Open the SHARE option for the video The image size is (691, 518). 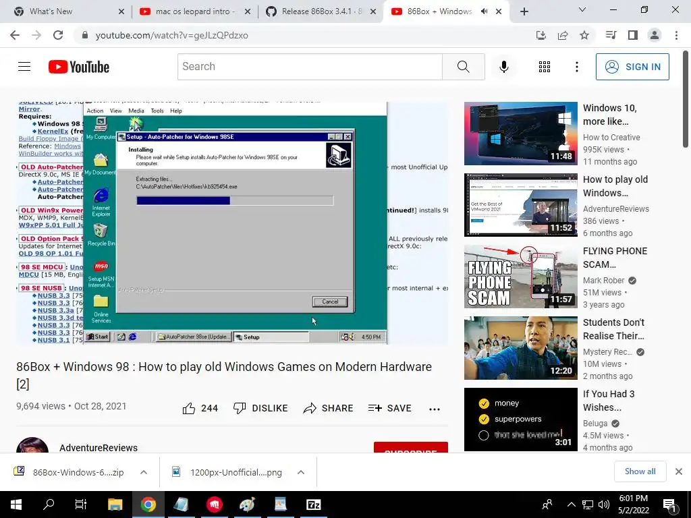click(x=328, y=408)
